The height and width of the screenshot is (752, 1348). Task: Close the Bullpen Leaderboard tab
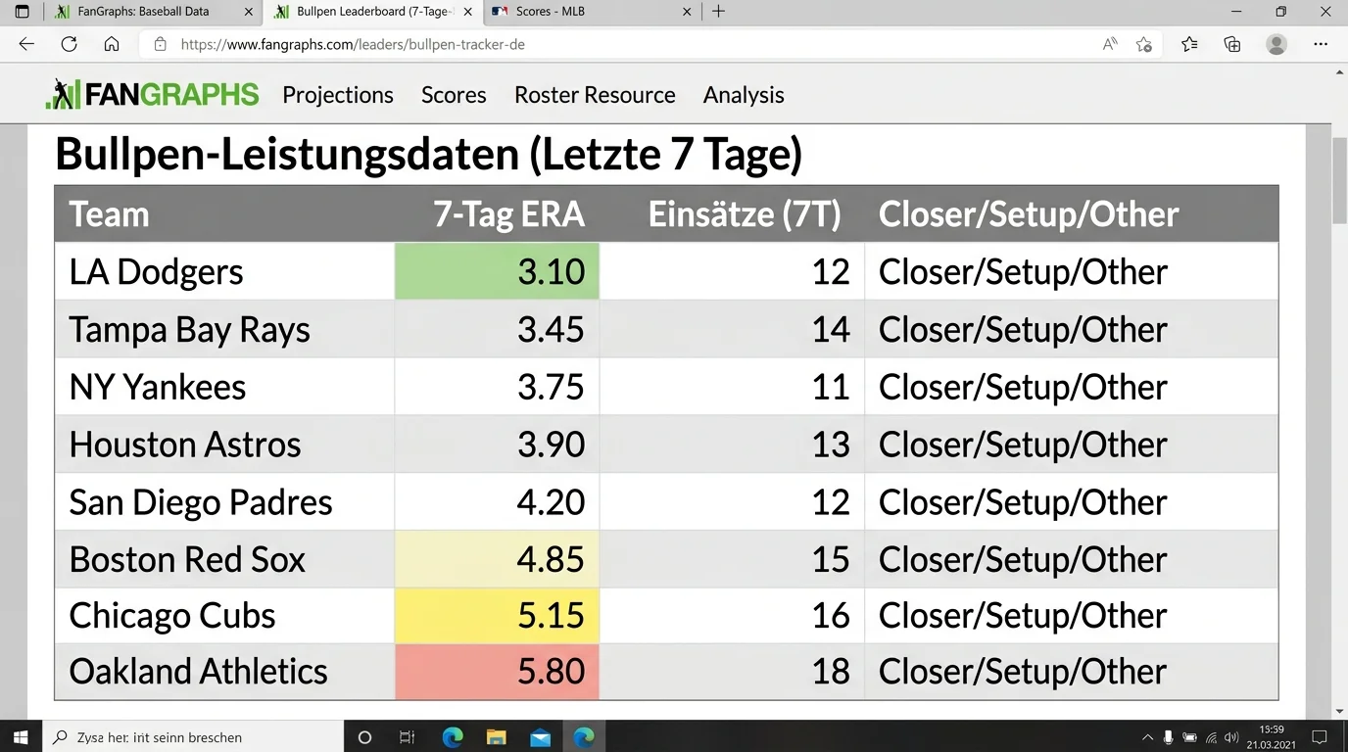(x=467, y=12)
